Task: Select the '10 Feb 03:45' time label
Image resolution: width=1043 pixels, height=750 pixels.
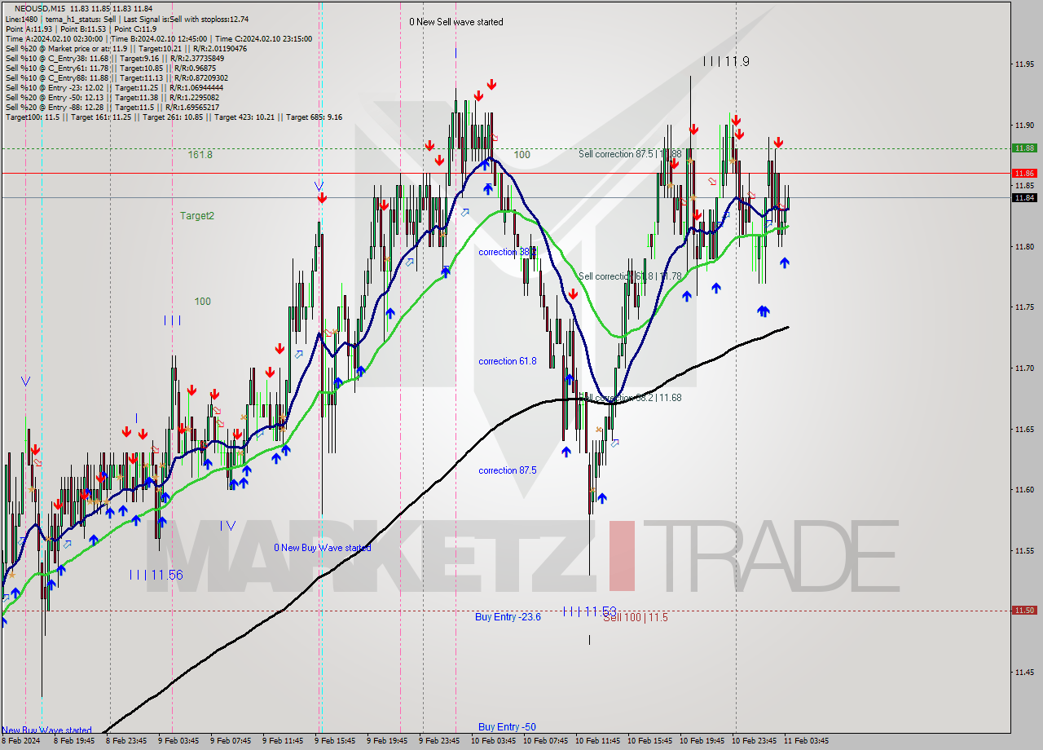Action: [x=492, y=741]
